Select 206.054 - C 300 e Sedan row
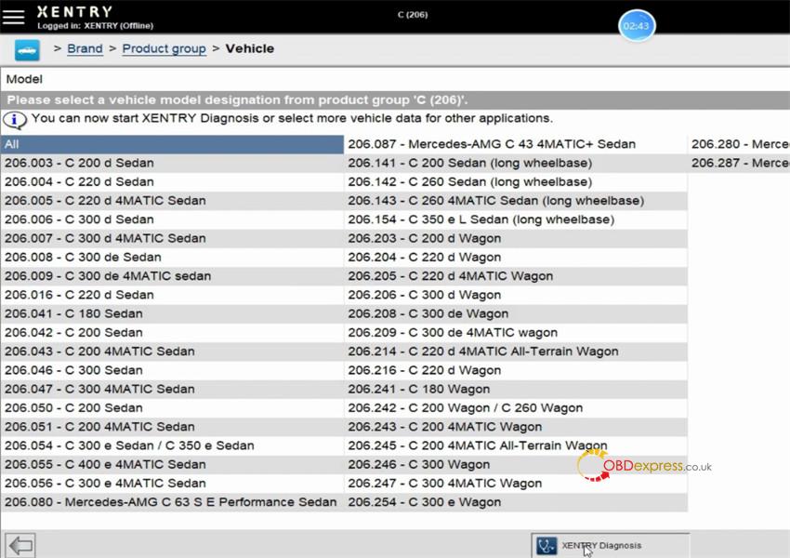The height and width of the screenshot is (558, 790). pyautogui.click(x=172, y=445)
